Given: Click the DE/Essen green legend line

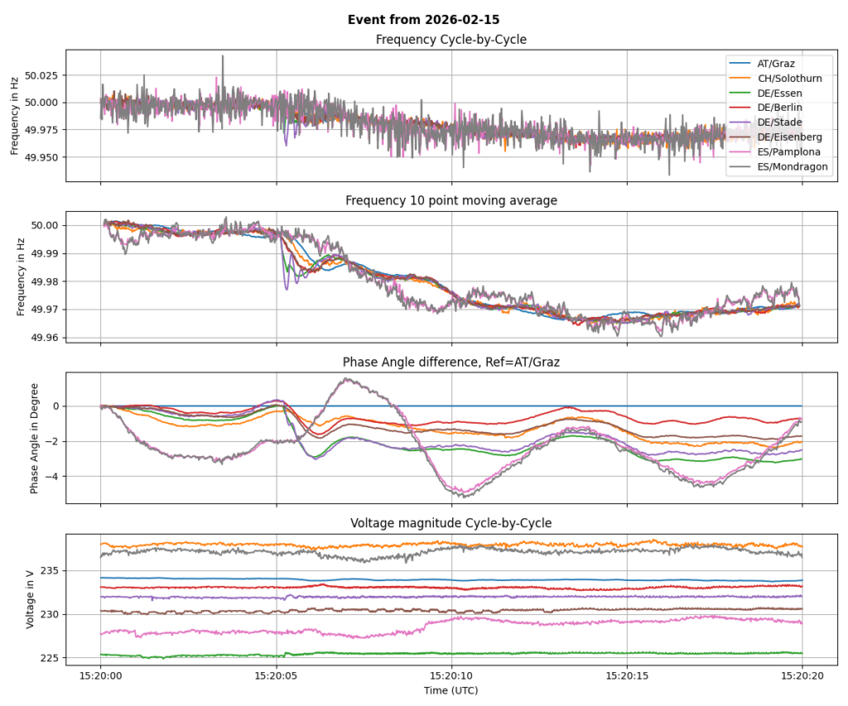Looking at the screenshot, I should (x=740, y=93).
